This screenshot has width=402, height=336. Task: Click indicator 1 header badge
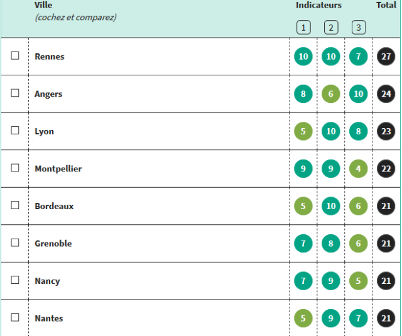click(x=303, y=28)
